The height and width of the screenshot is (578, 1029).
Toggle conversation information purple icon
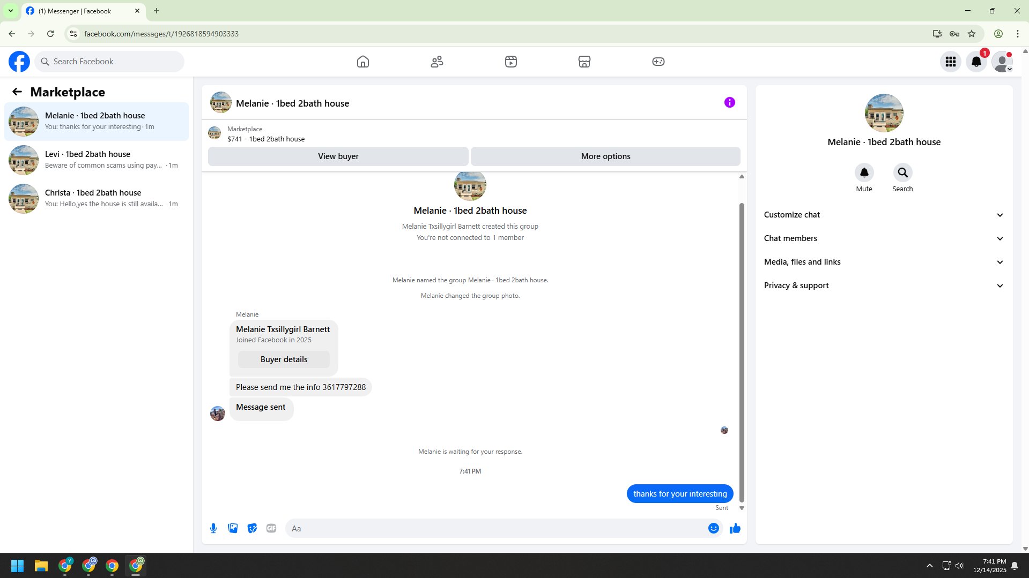(x=730, y=102)
